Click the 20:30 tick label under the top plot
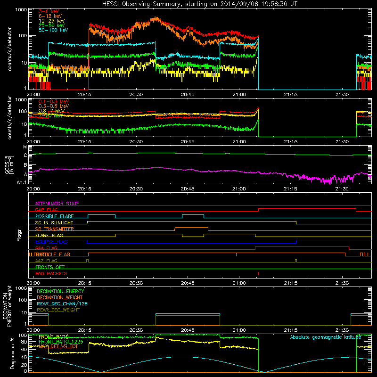 click(136, 95)
